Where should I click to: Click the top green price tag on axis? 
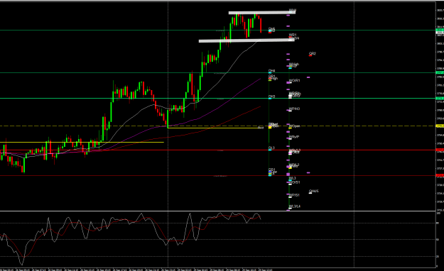click(440, 30)
